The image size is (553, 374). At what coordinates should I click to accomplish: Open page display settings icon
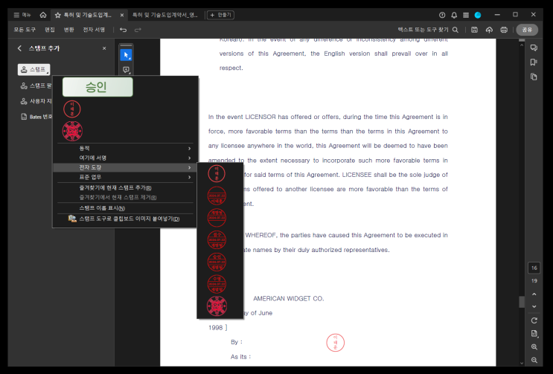click(534, 334)
